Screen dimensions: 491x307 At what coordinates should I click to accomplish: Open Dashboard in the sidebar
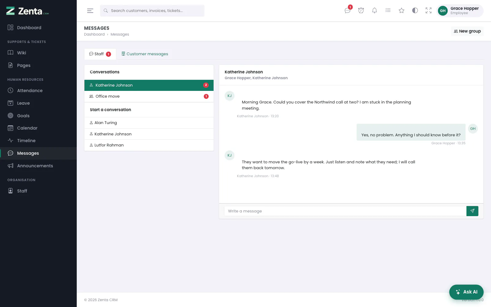38,28
